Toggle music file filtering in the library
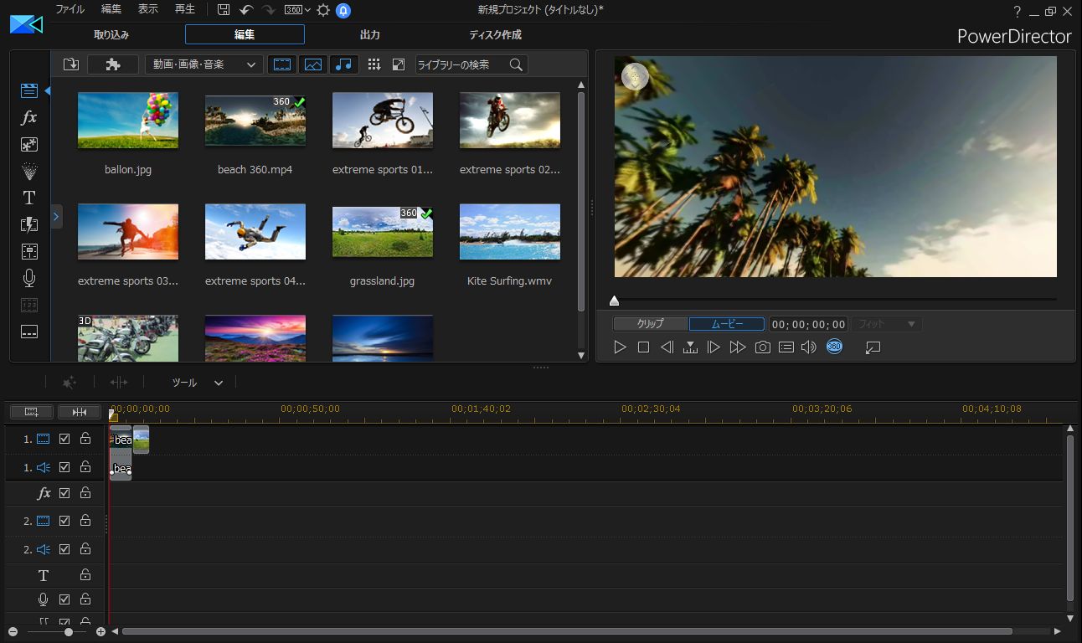 343,64
